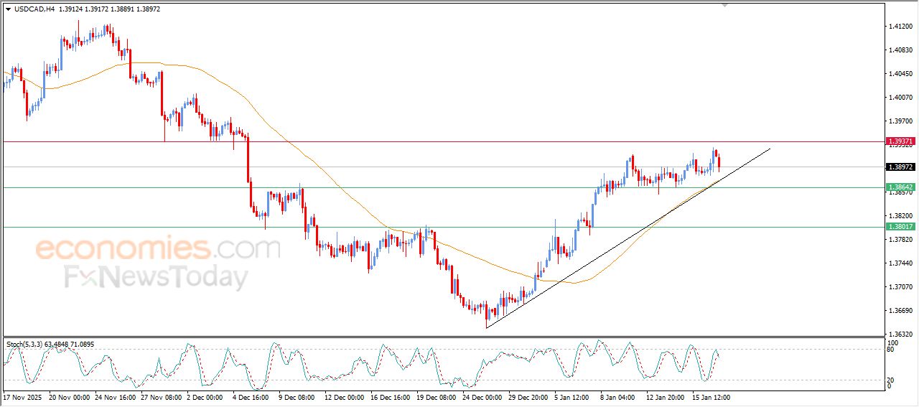The width and height of the screenshot is (919, 407).
Task: Click the 5 Jan 12:00 time label
Action: click(572, 397)
